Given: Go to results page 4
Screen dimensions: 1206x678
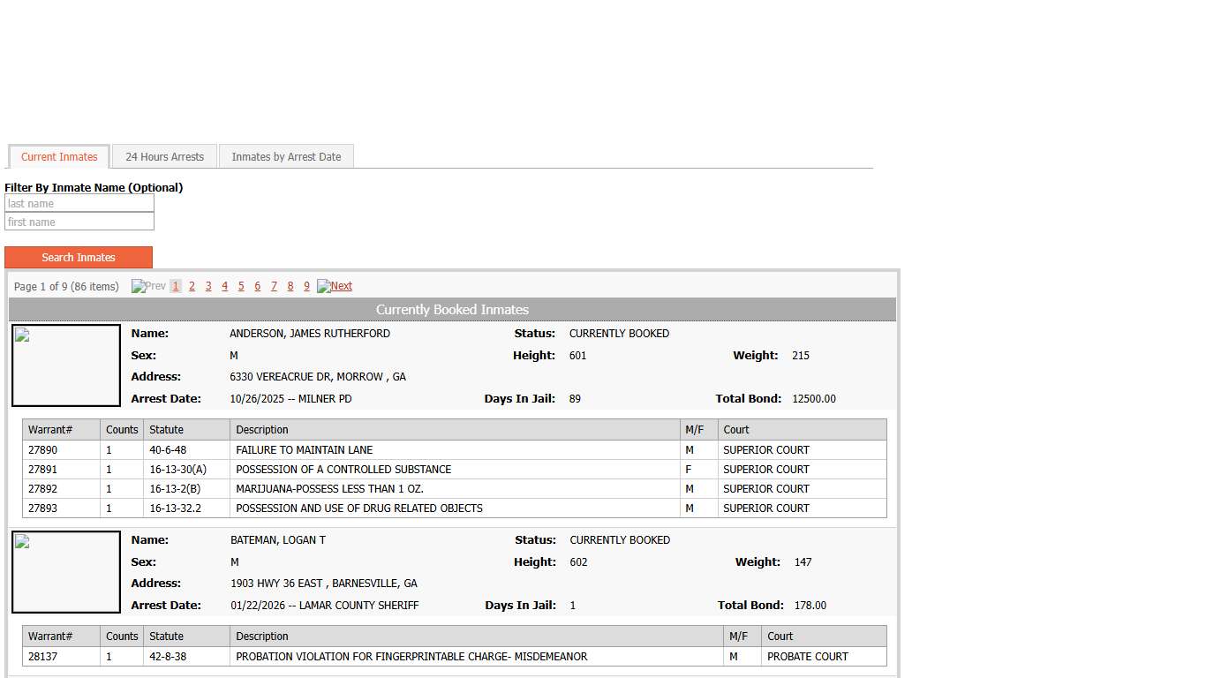Looking at the screenshot, I should pyautogui.click(x=224, y=286).
